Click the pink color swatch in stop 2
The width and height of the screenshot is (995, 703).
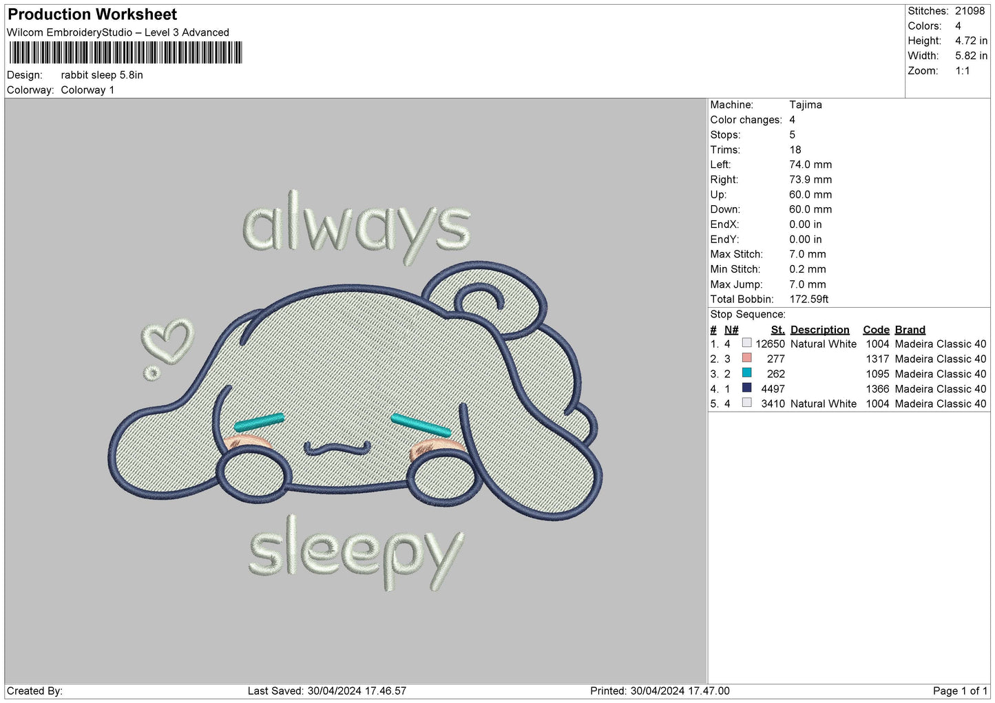click(746, 358)
